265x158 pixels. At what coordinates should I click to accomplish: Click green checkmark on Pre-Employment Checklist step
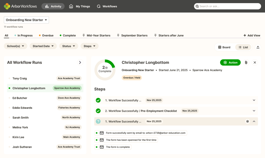98,111
